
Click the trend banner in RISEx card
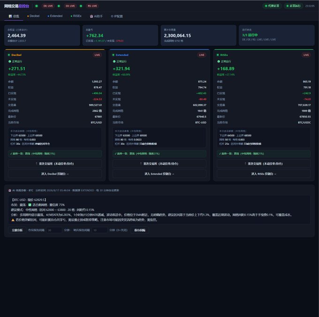pos(264,153)
